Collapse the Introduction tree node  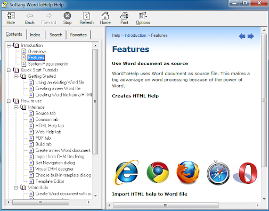coord(9,45)
